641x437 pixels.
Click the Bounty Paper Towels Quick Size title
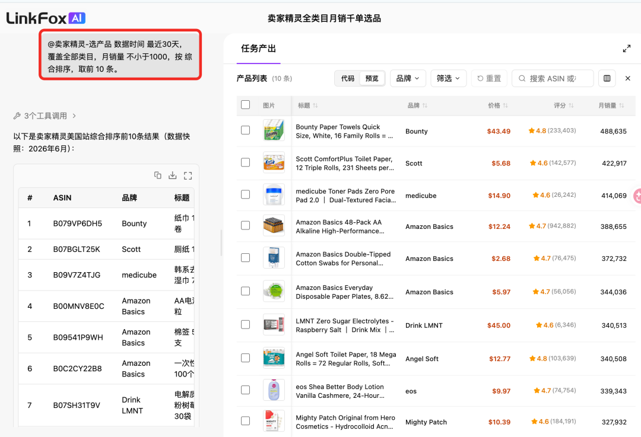pos(344,132)
